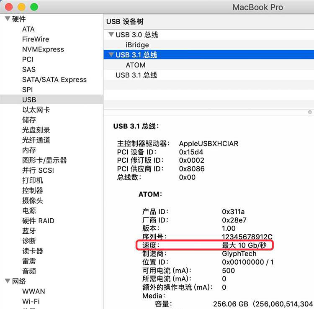
Task: Click the 速度 最大 10 Gb/秒 row
Action: pyautogui.click(x=204, y=245)
